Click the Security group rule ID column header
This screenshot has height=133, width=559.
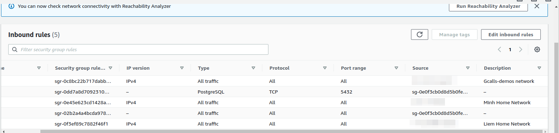(80, 68)
